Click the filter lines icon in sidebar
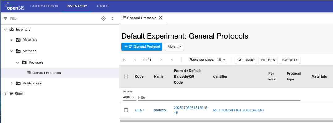Image resolution: width=333 pixels, height=123 pixels. click(x=6, y=19)
